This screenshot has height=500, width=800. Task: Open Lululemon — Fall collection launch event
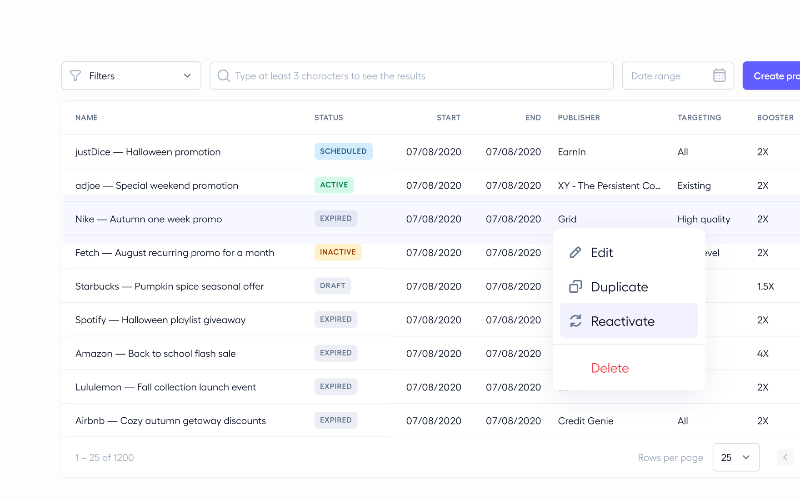[165, 387]
